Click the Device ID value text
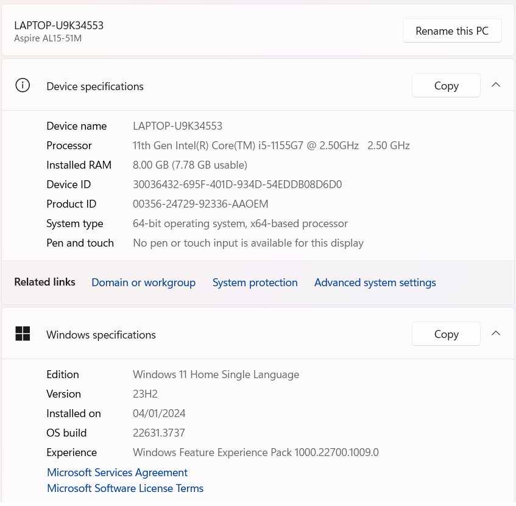 (x=237, y=184)
